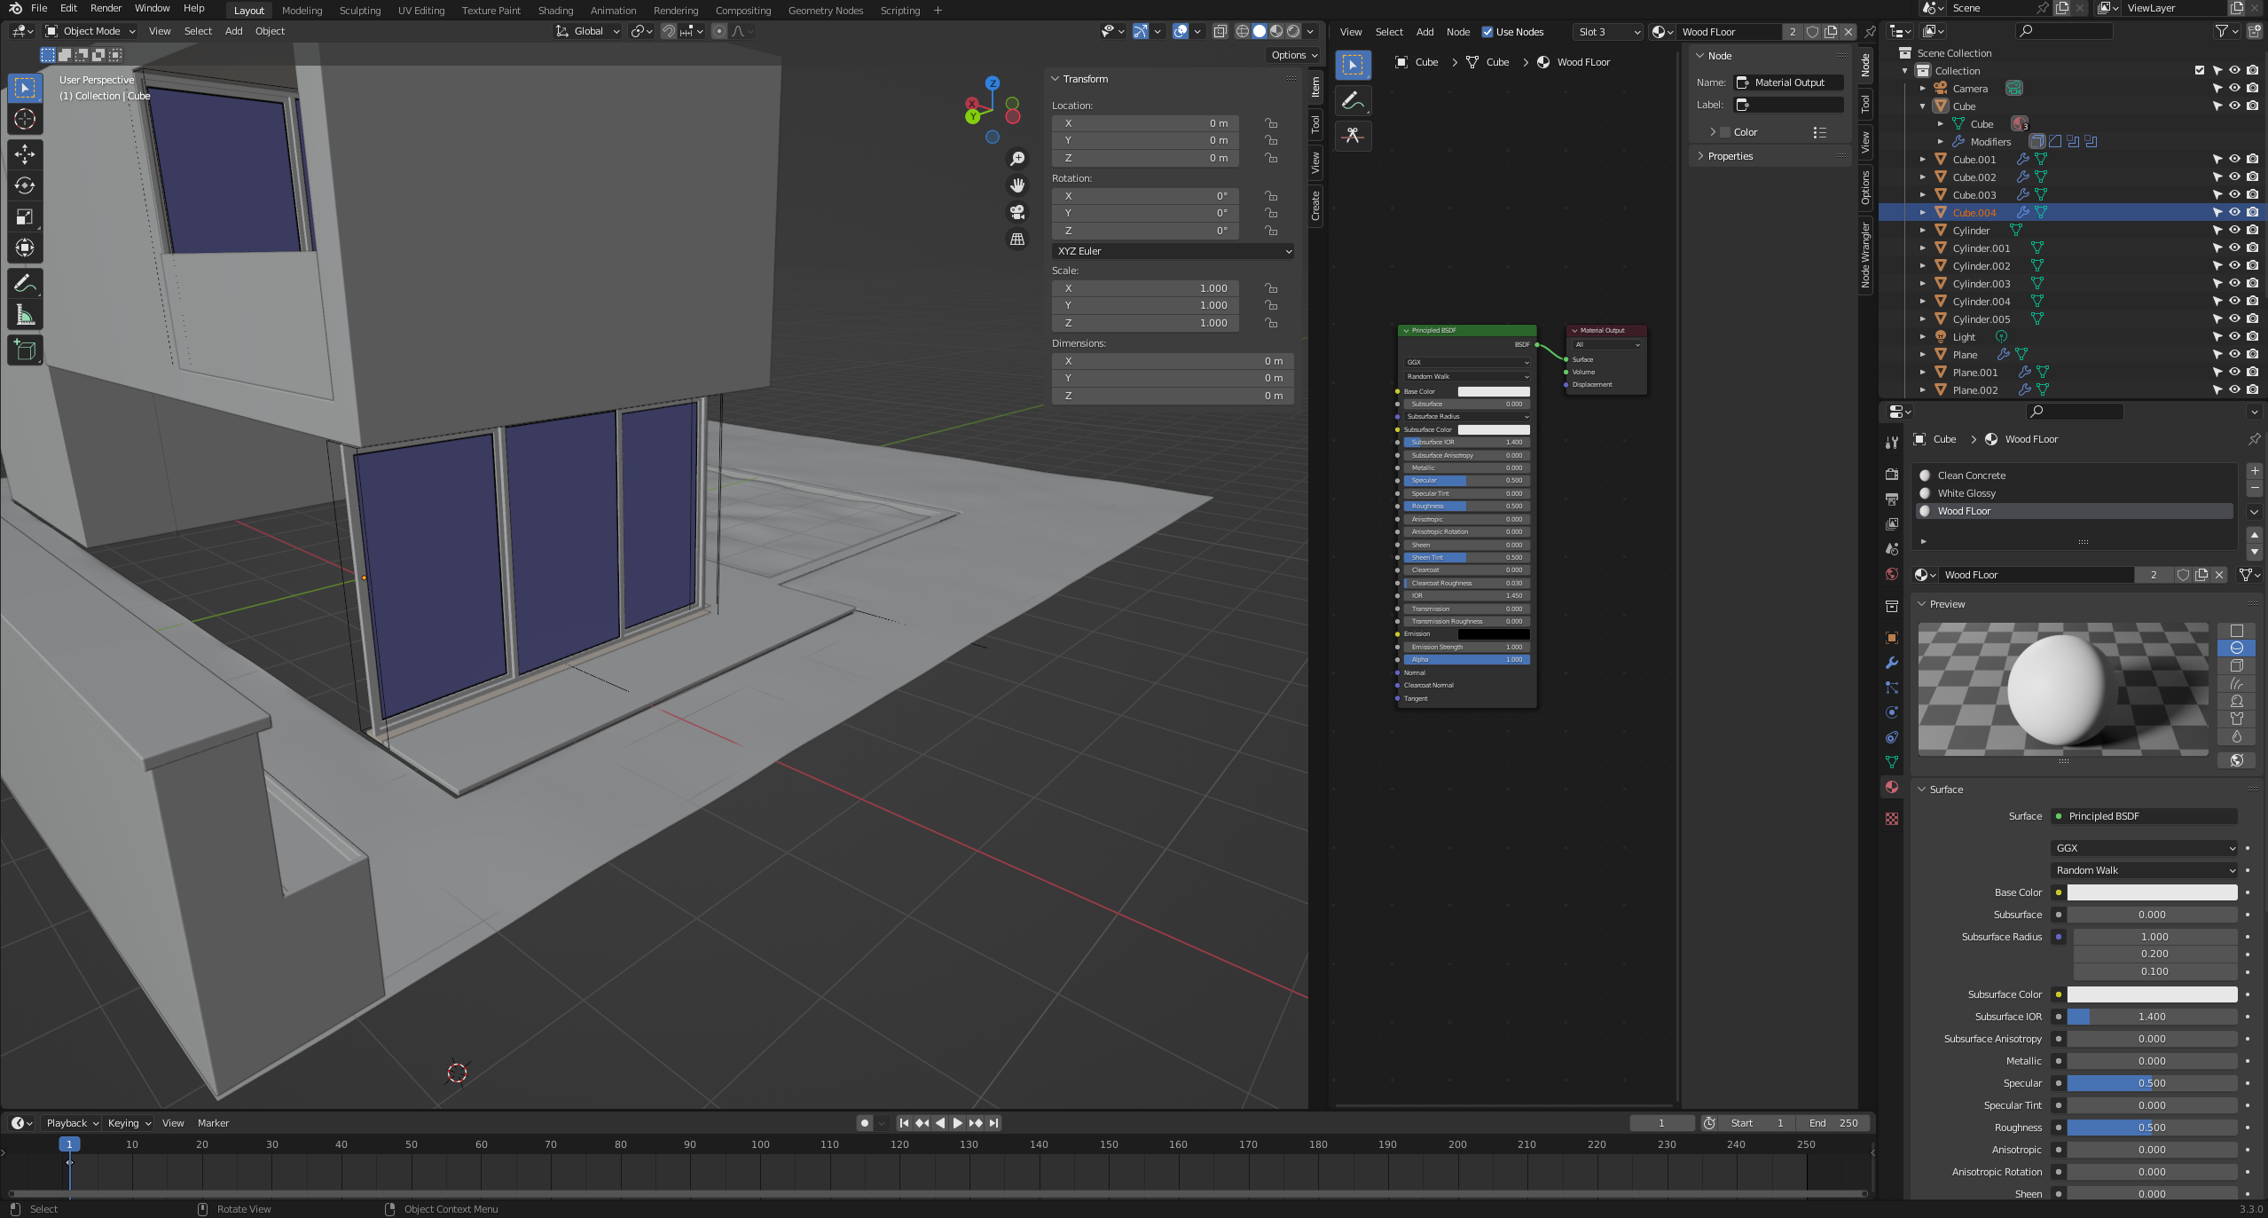Toggle Use Nodes checkbox
Image resolution: width=2268 pixels, height=1218 pixels.
click(1487, 32)
